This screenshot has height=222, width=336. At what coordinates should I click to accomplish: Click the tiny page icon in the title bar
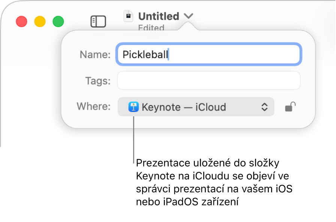tap(129, 16)
